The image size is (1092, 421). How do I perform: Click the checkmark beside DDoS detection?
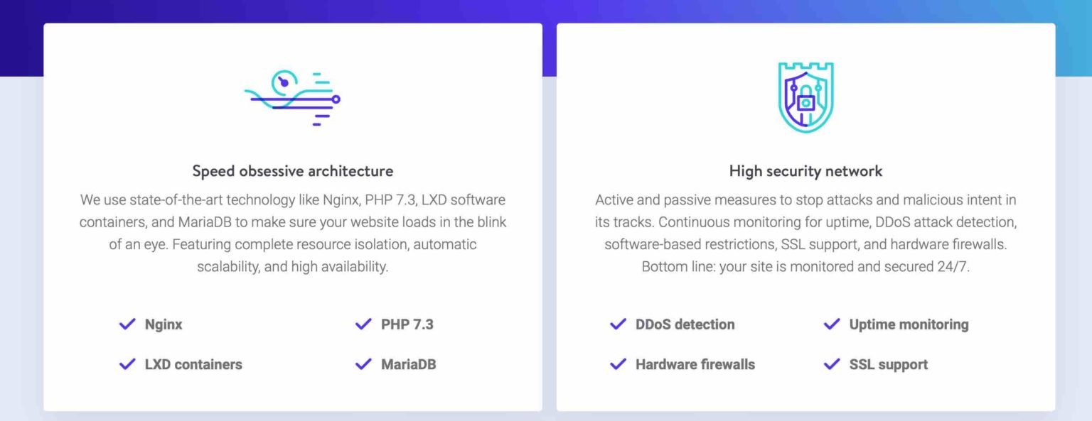[618, 324]
